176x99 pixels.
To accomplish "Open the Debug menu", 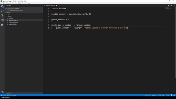I will coord(20,3).
